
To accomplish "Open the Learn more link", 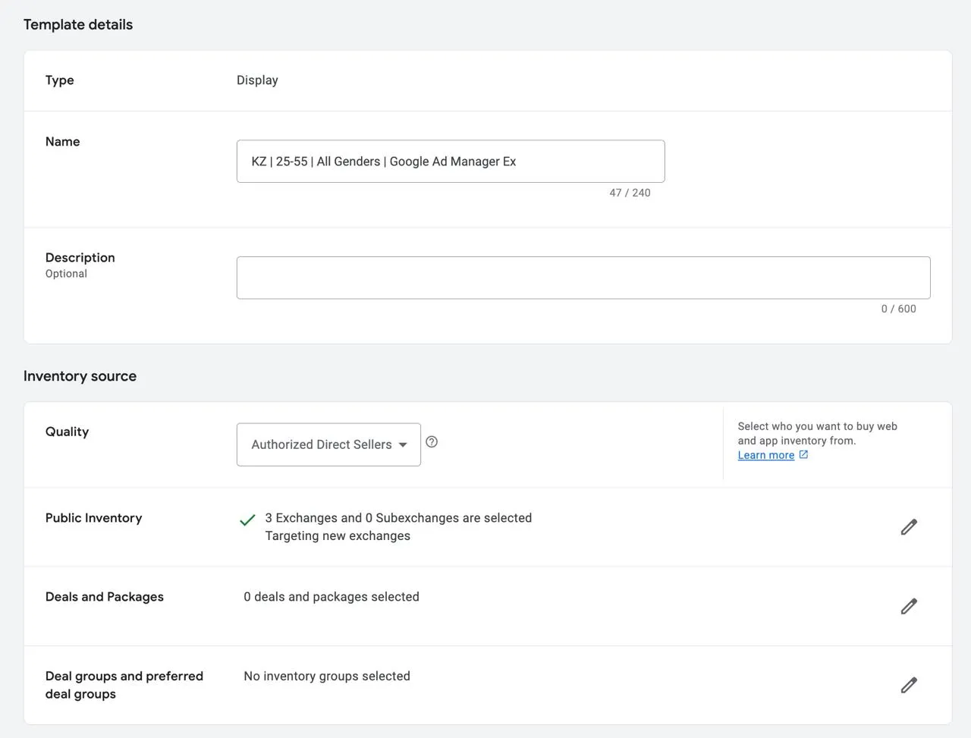I will pos(765,455).
